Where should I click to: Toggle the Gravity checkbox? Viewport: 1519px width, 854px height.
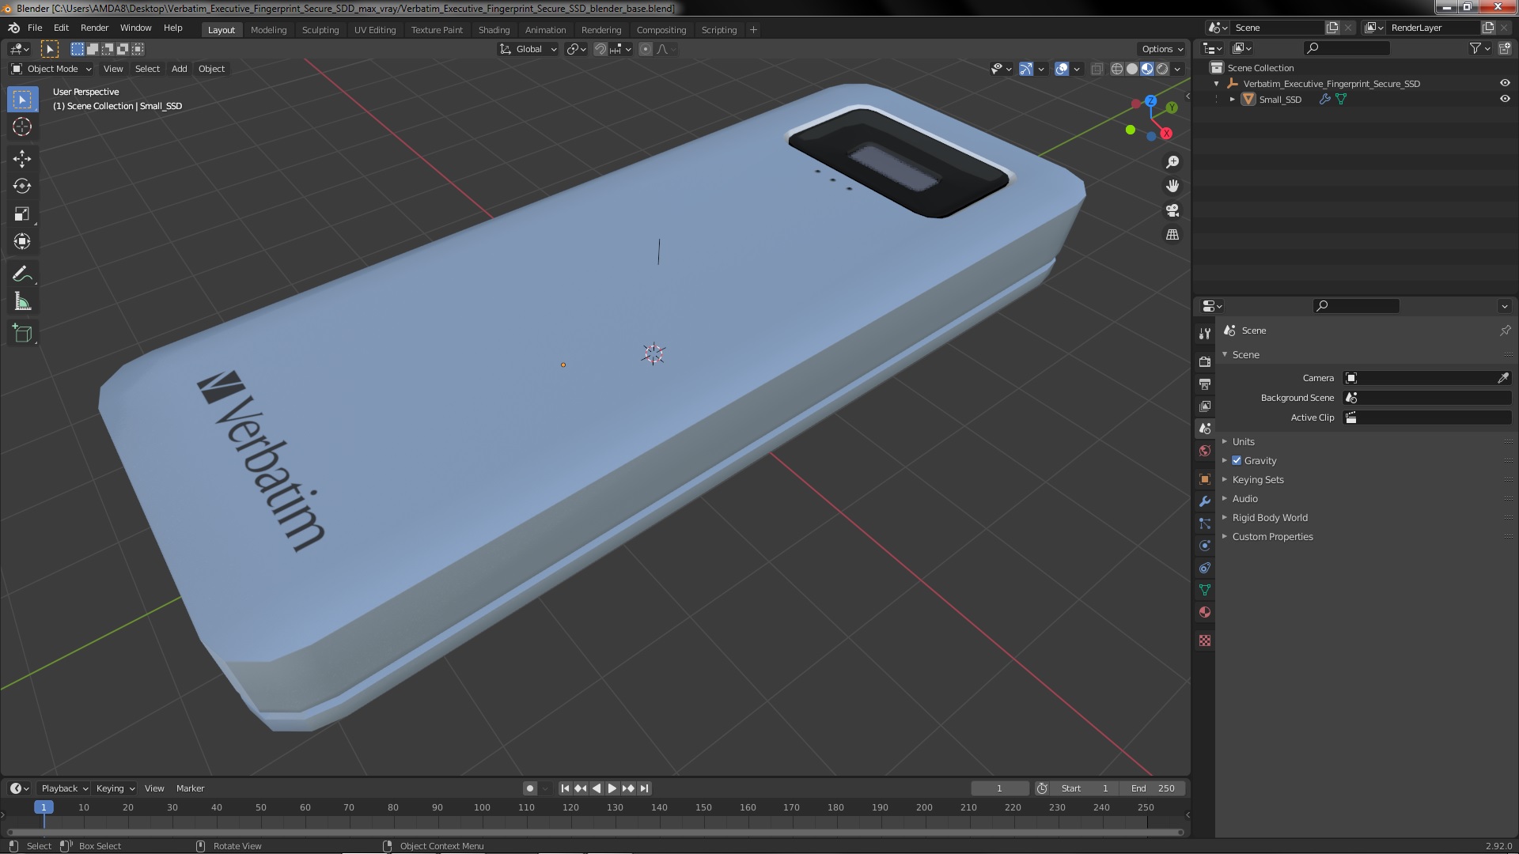1237,460
